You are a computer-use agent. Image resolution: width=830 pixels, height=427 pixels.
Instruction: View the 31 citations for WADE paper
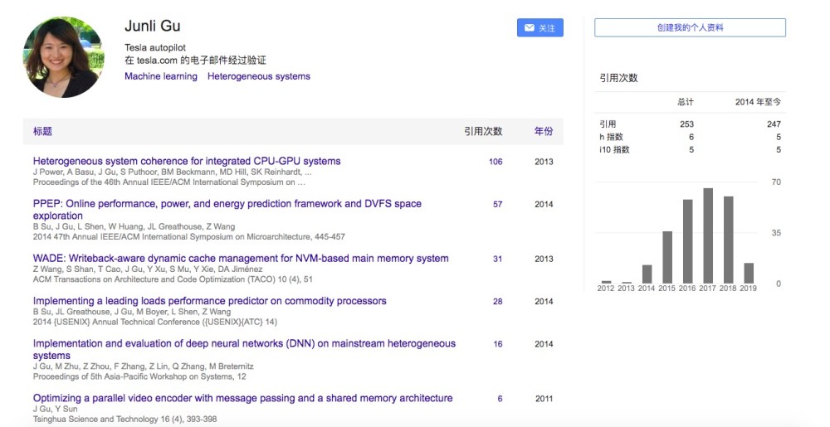(x=497, y=259)
